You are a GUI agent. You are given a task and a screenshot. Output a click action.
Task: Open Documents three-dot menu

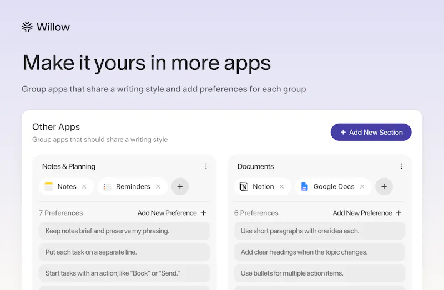pyautogui.click(x=401, y=166)
